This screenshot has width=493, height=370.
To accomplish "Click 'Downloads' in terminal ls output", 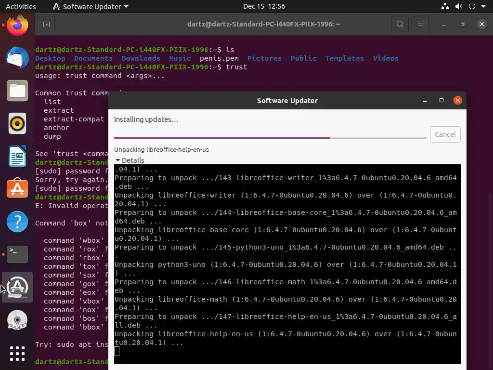I will click(141, 58).
